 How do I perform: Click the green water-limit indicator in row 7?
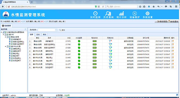click(x=79, y=61)
